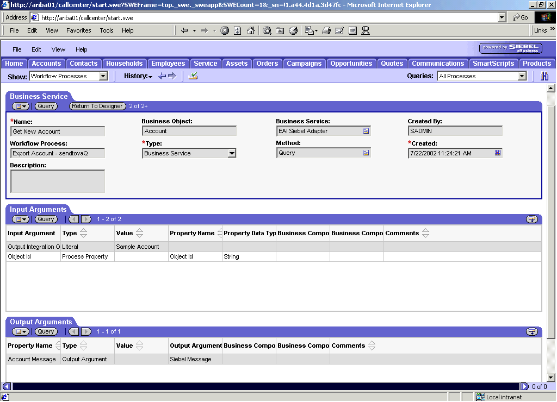Open the Opportunities tab
Viewport: 557px width, 402px height.
(351, 64)
